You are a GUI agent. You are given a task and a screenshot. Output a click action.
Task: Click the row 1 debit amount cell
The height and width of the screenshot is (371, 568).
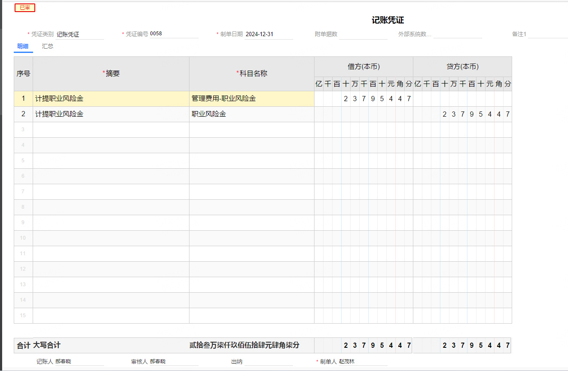click(363, 99)
